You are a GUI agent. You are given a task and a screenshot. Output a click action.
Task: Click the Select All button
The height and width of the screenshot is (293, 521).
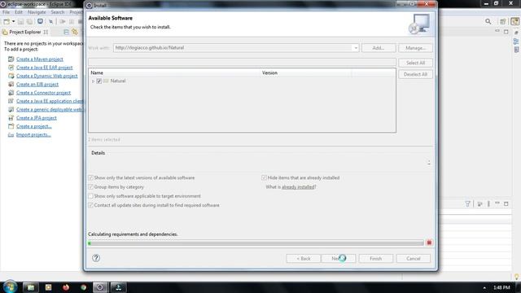click(x=415, y=63)
